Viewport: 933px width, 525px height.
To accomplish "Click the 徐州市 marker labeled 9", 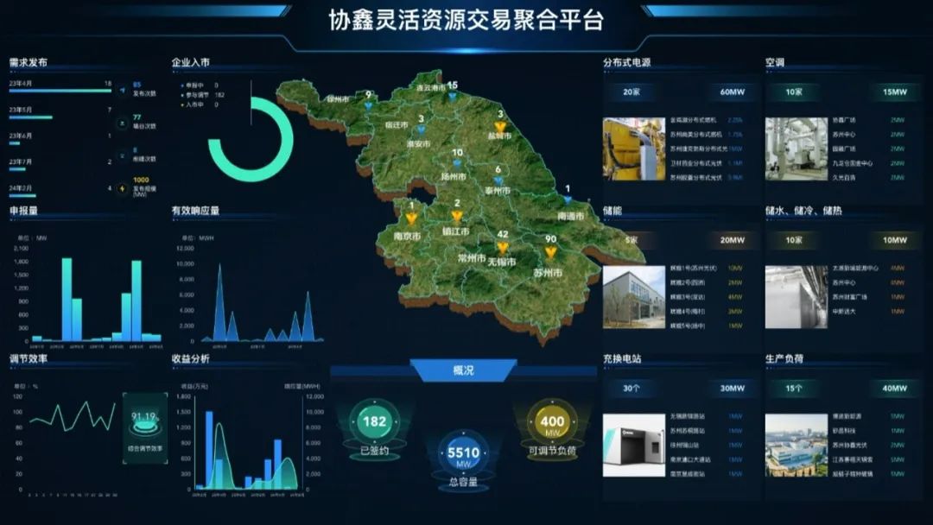I will point(368,106).
